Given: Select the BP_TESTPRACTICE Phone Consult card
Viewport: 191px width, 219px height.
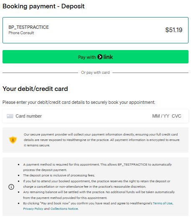Looking at the screenshot, I should (95, 30).
